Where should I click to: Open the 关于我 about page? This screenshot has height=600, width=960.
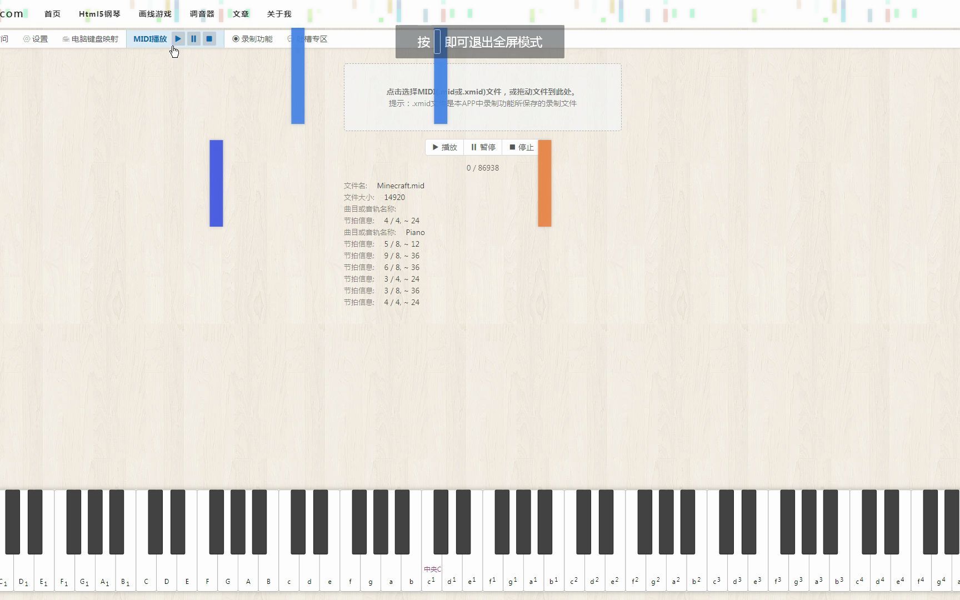coord(279,14)
